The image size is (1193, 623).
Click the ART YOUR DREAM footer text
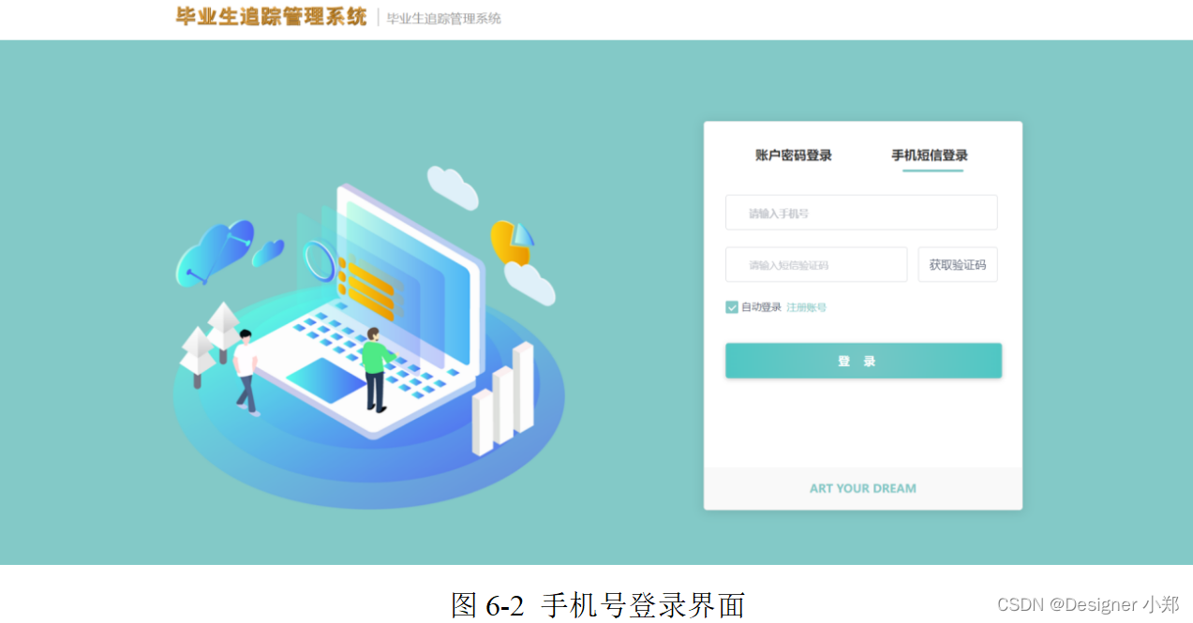tap(863, 488)
